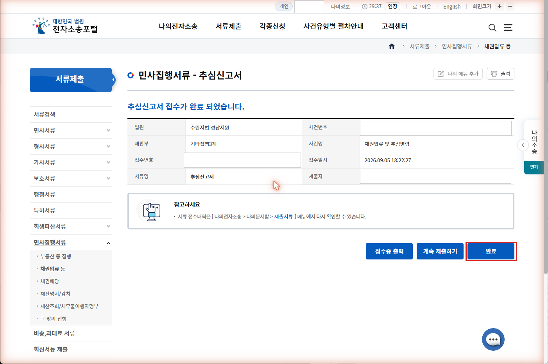Screen dimensions: 548x364
Task: Click the 출력 print button
Action: pos(500,74)
